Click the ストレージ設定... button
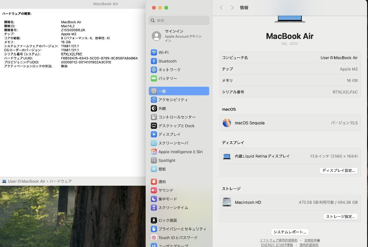Viewport: 368px width, 247px height. (340, 217)
